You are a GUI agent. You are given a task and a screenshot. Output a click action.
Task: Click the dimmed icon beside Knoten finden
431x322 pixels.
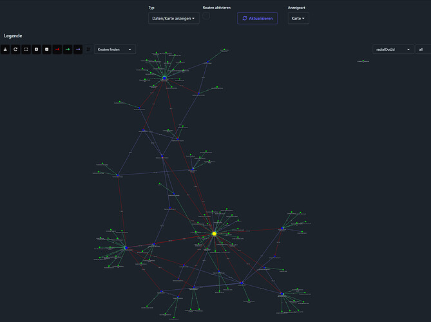click(x=88, y=50)
